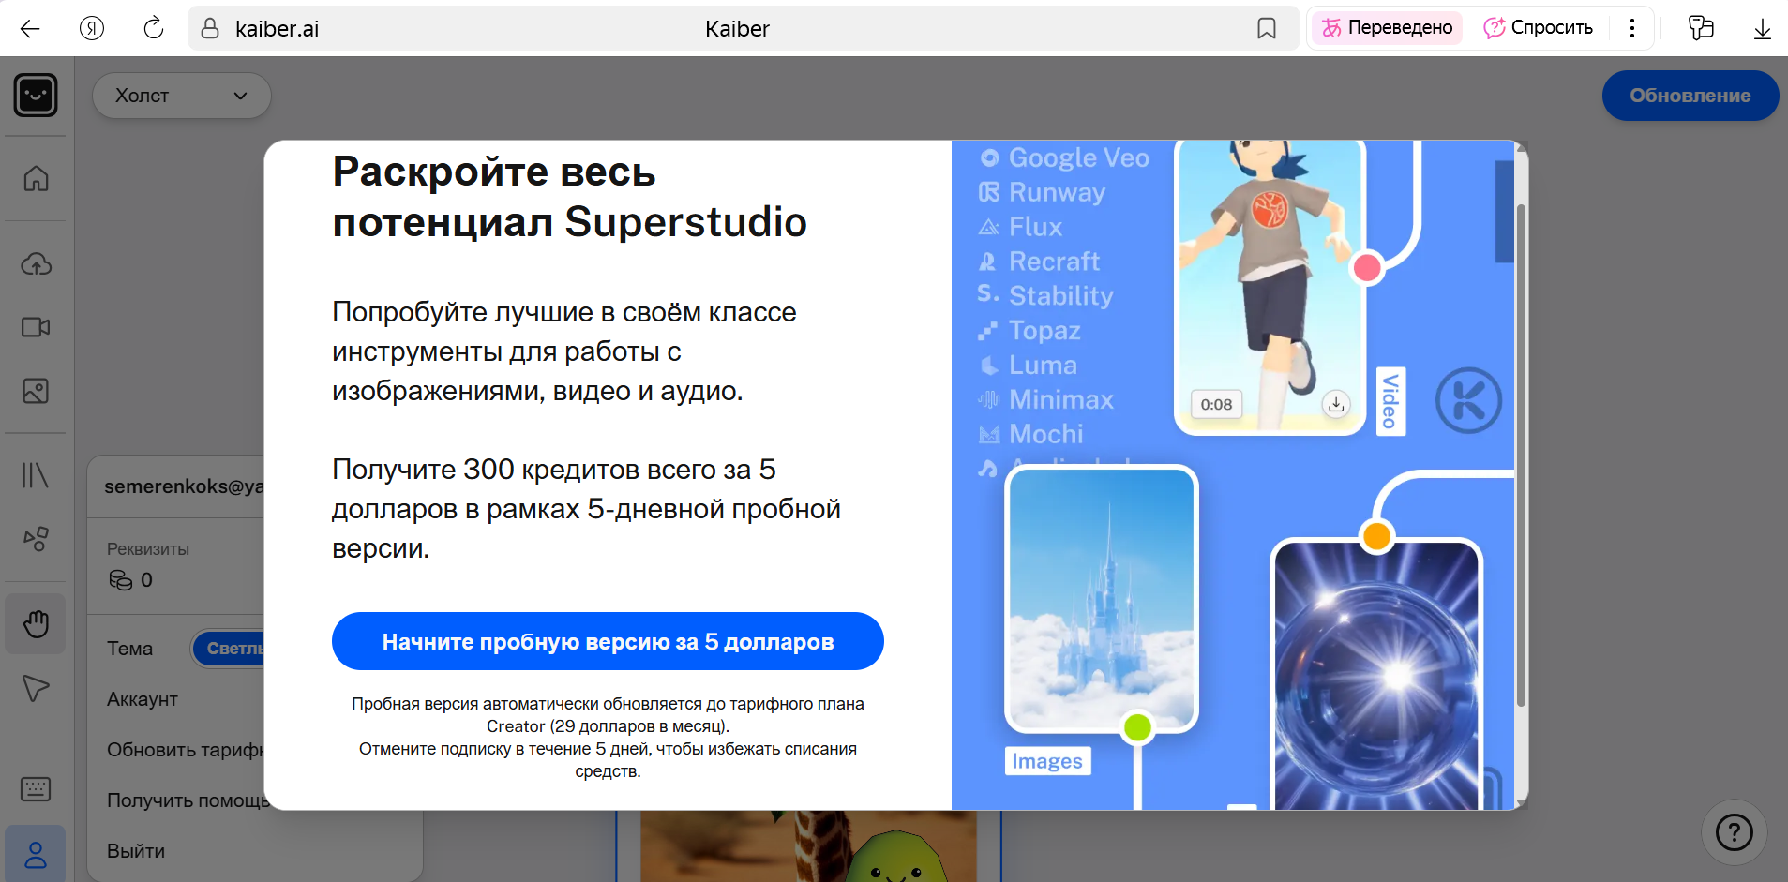Select the arrow pointer tool
This screenshot has height=882, width=1788.
click(36, 689)
